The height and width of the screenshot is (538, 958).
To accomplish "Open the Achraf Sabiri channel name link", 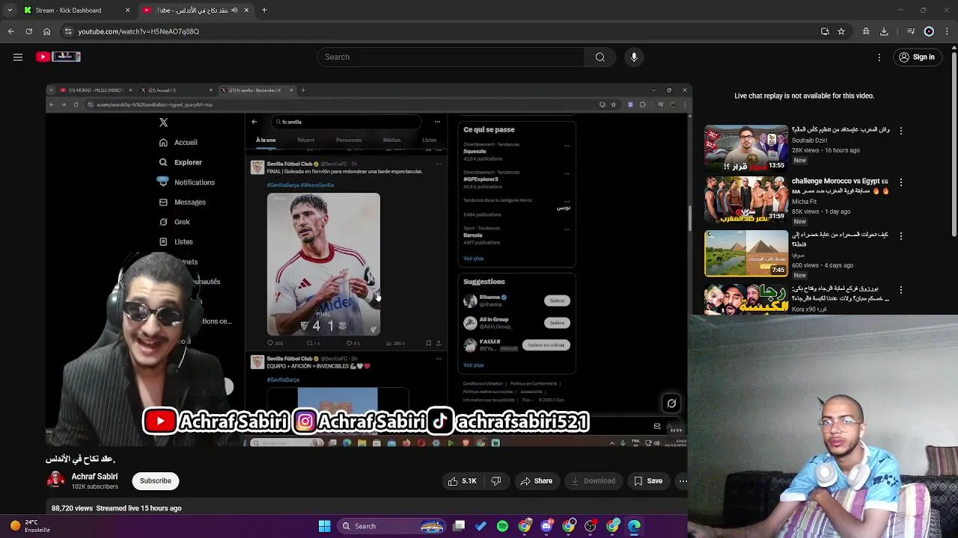I will coord(94,476).
